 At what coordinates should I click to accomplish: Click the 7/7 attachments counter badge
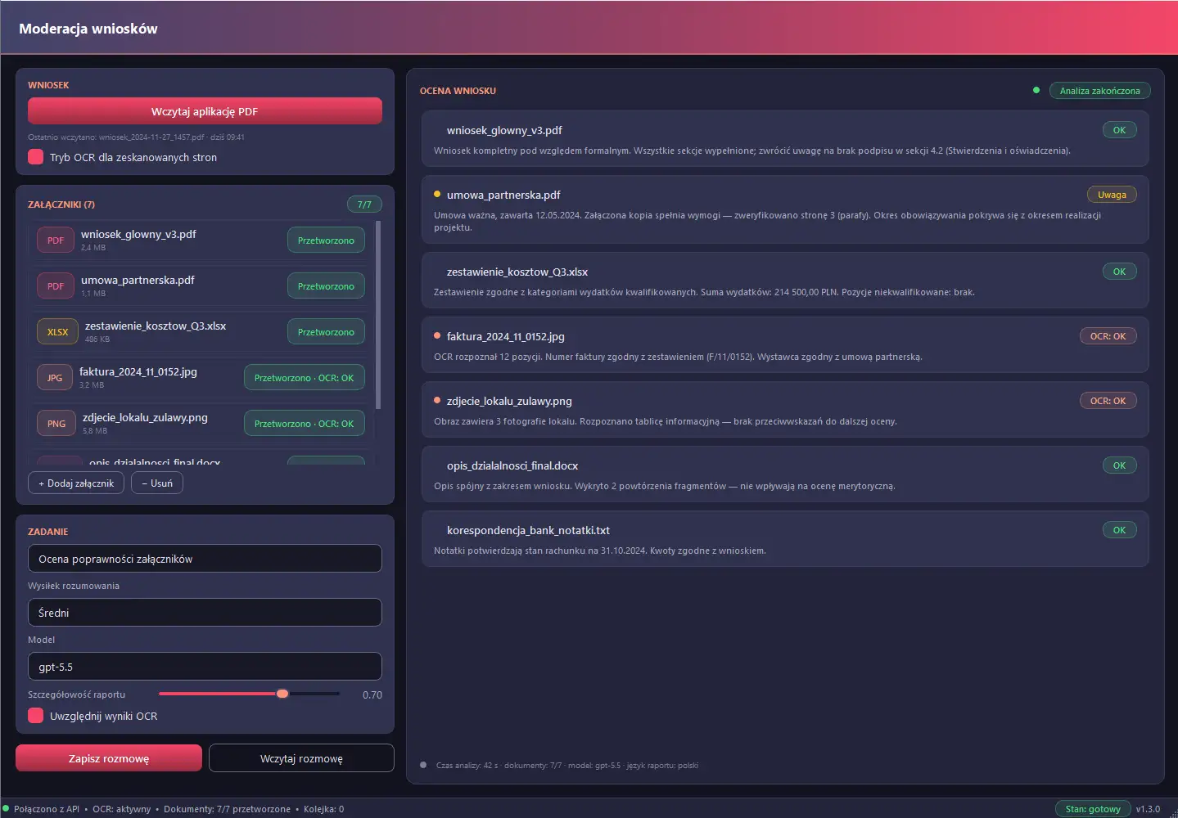[364, 204]
